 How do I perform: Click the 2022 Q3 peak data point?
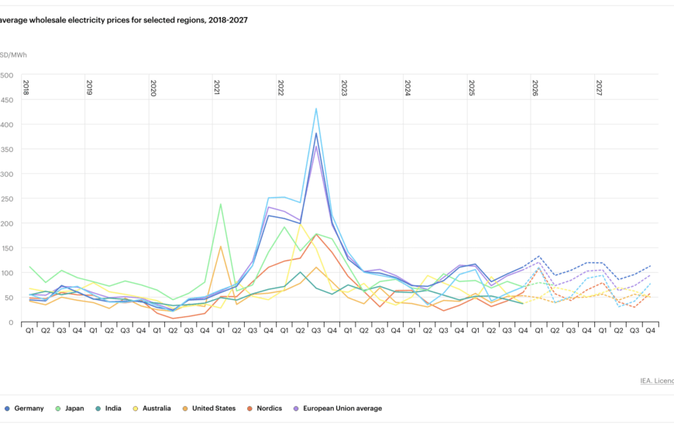pos(316,109)
